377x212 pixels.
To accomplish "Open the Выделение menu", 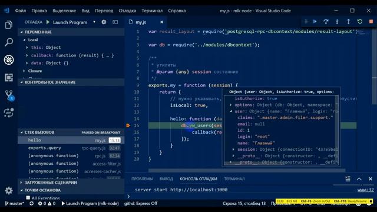I will [x=64, y=11].
